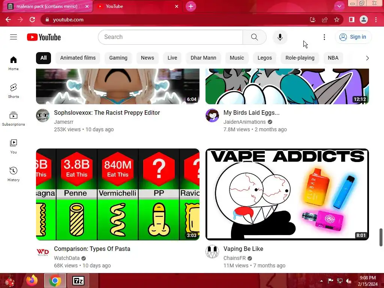Viewport: 384px width, 288px height.
Task: Click the browser forward arrow
Action: [20, 19]
